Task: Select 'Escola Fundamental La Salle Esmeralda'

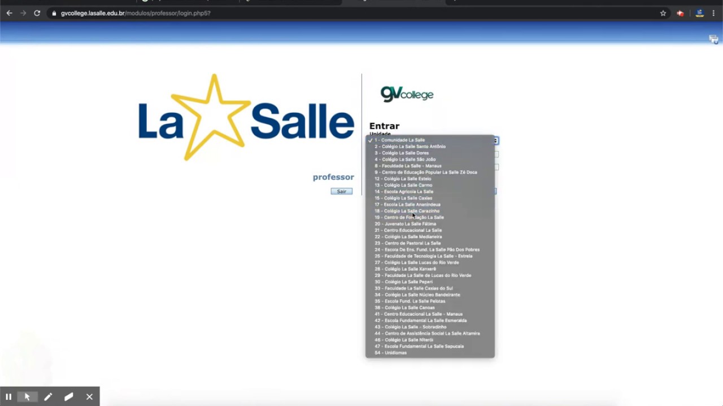Action: point(430,321)
